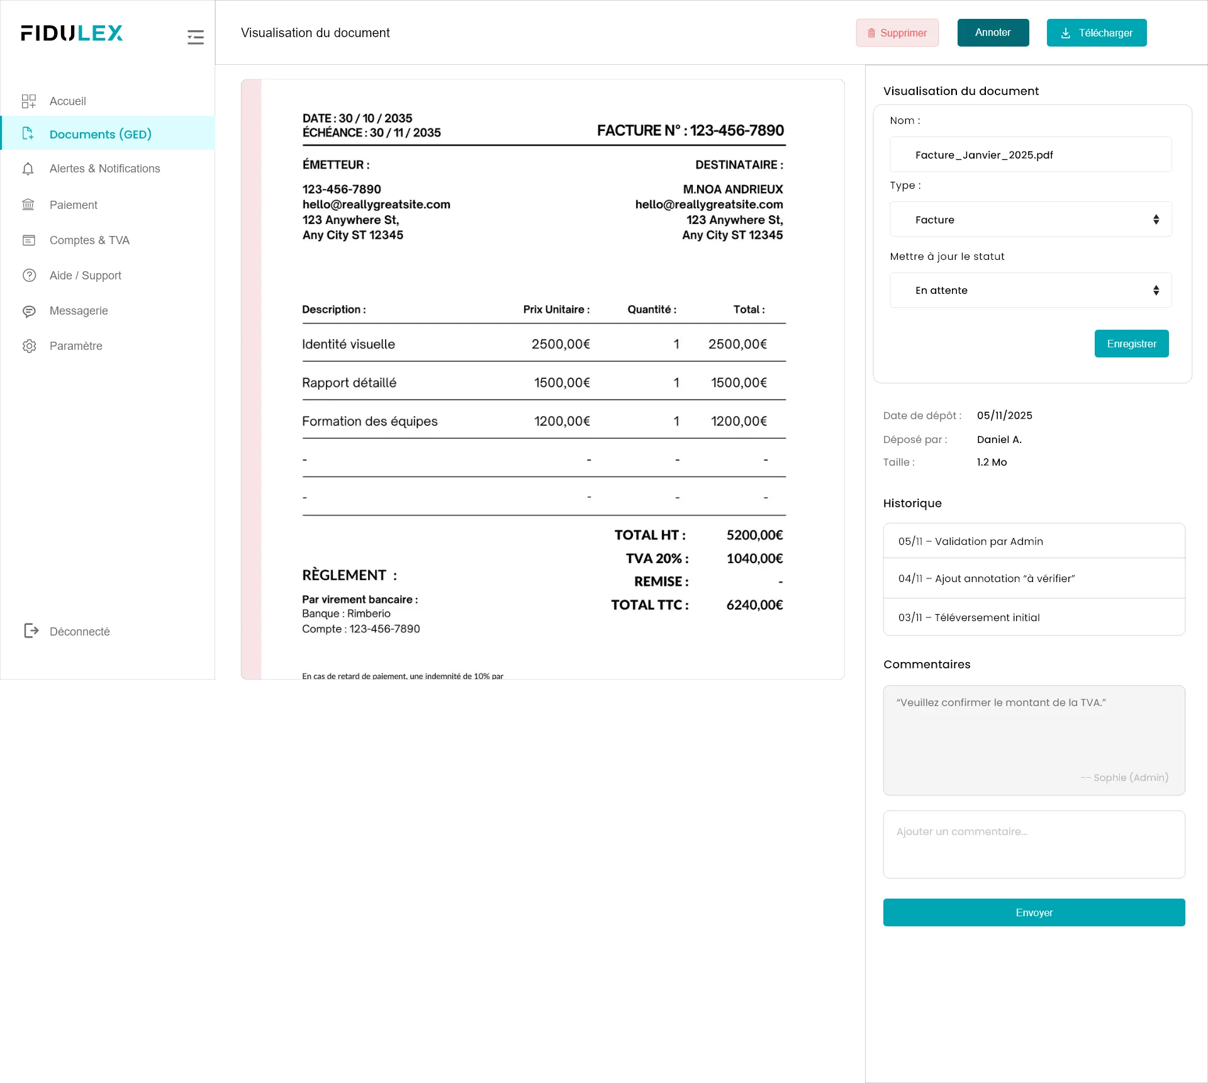Click the Paramètre gear icon

pyautogui.click(x=29, y=346)
